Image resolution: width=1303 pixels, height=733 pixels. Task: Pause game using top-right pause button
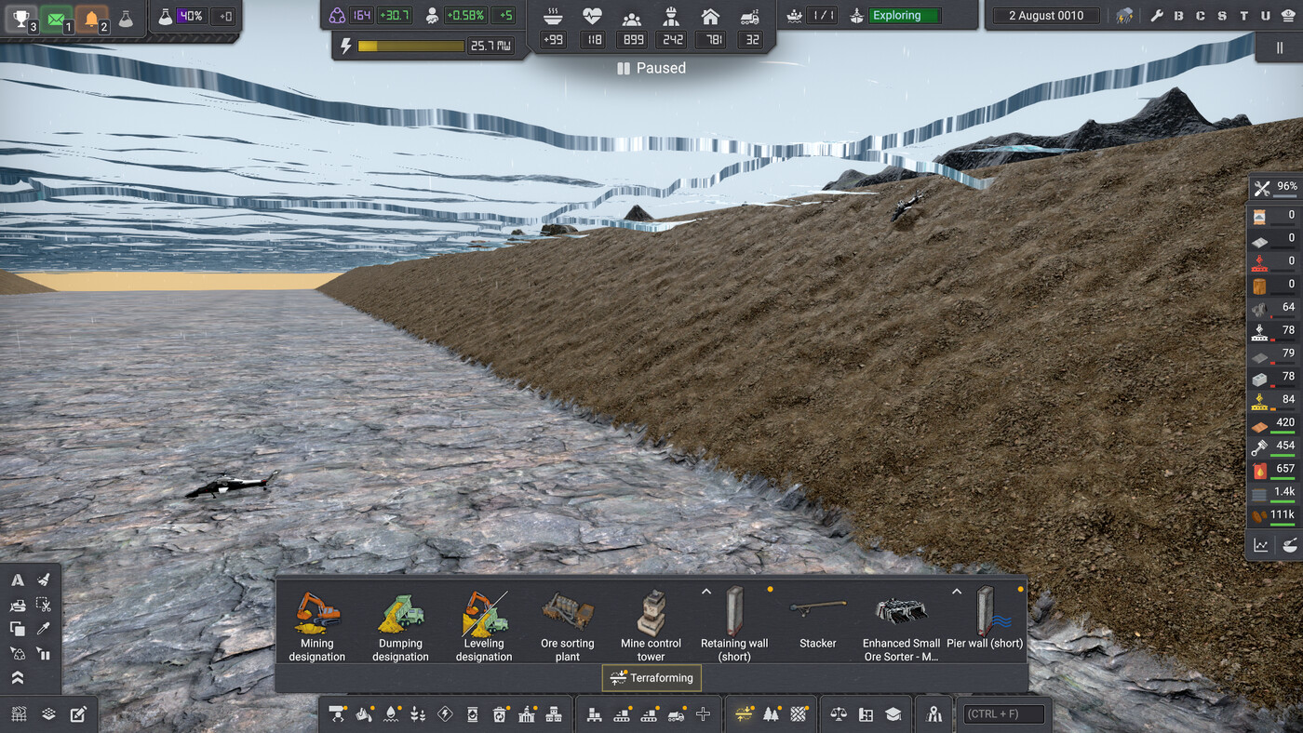pyautogui.click(x=1280, y=48)
